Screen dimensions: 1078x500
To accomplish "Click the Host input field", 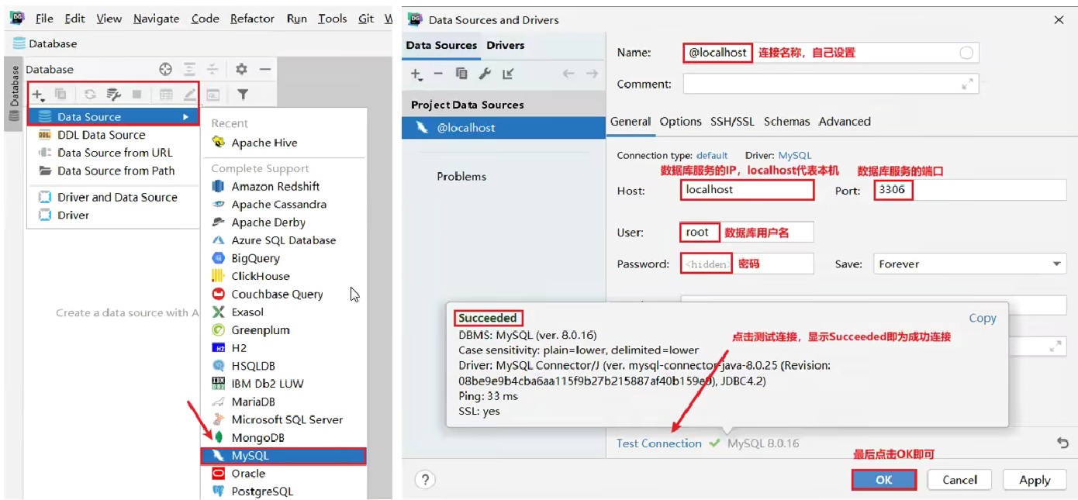I will point(748,190).
